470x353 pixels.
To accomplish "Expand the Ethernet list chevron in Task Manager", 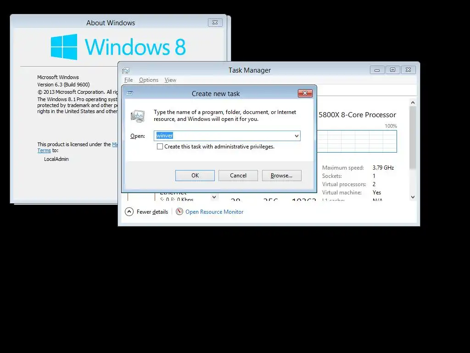I will coord(214,197).
